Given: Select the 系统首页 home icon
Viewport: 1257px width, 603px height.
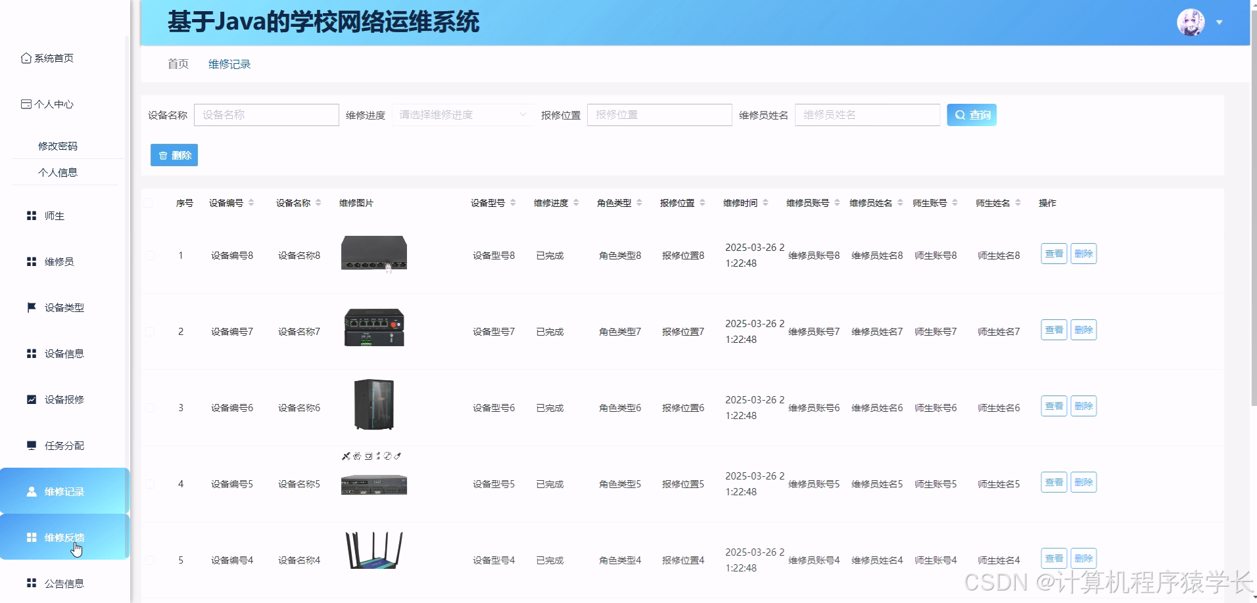Looking at the screenshot, I should pyautogui.click(x=26, y=58).
